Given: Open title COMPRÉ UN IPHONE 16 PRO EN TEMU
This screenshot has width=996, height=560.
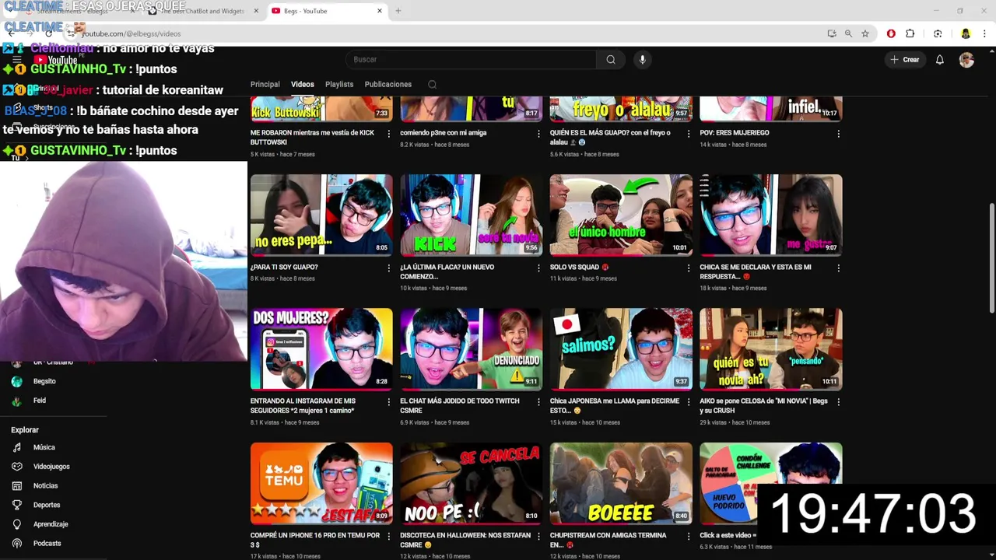Looking at the screenshot, I should (315, 540).
